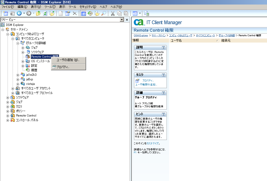Expand the すべてのユーザ アカウント node
Viewport: 267px width, 181px height.
point(13,88)
